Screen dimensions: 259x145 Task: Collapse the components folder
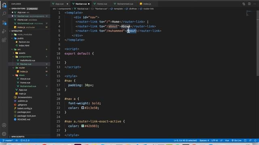click(25, 57)
